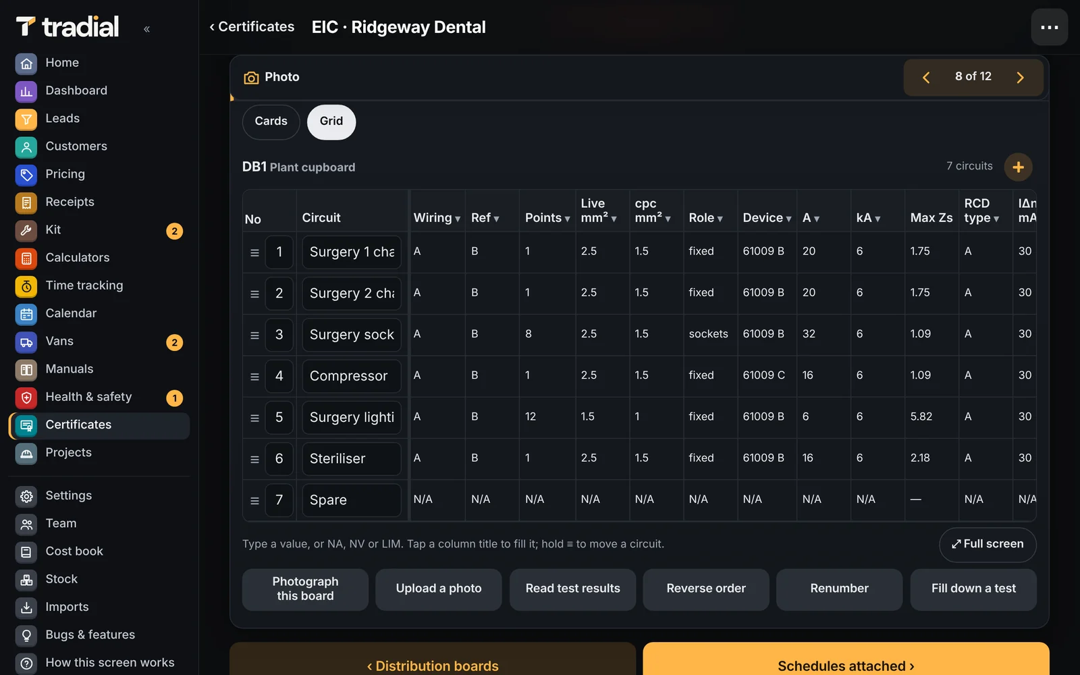The image size is (1080, 675).
Task: Open the Receipts icon
Action: (26, 202)
